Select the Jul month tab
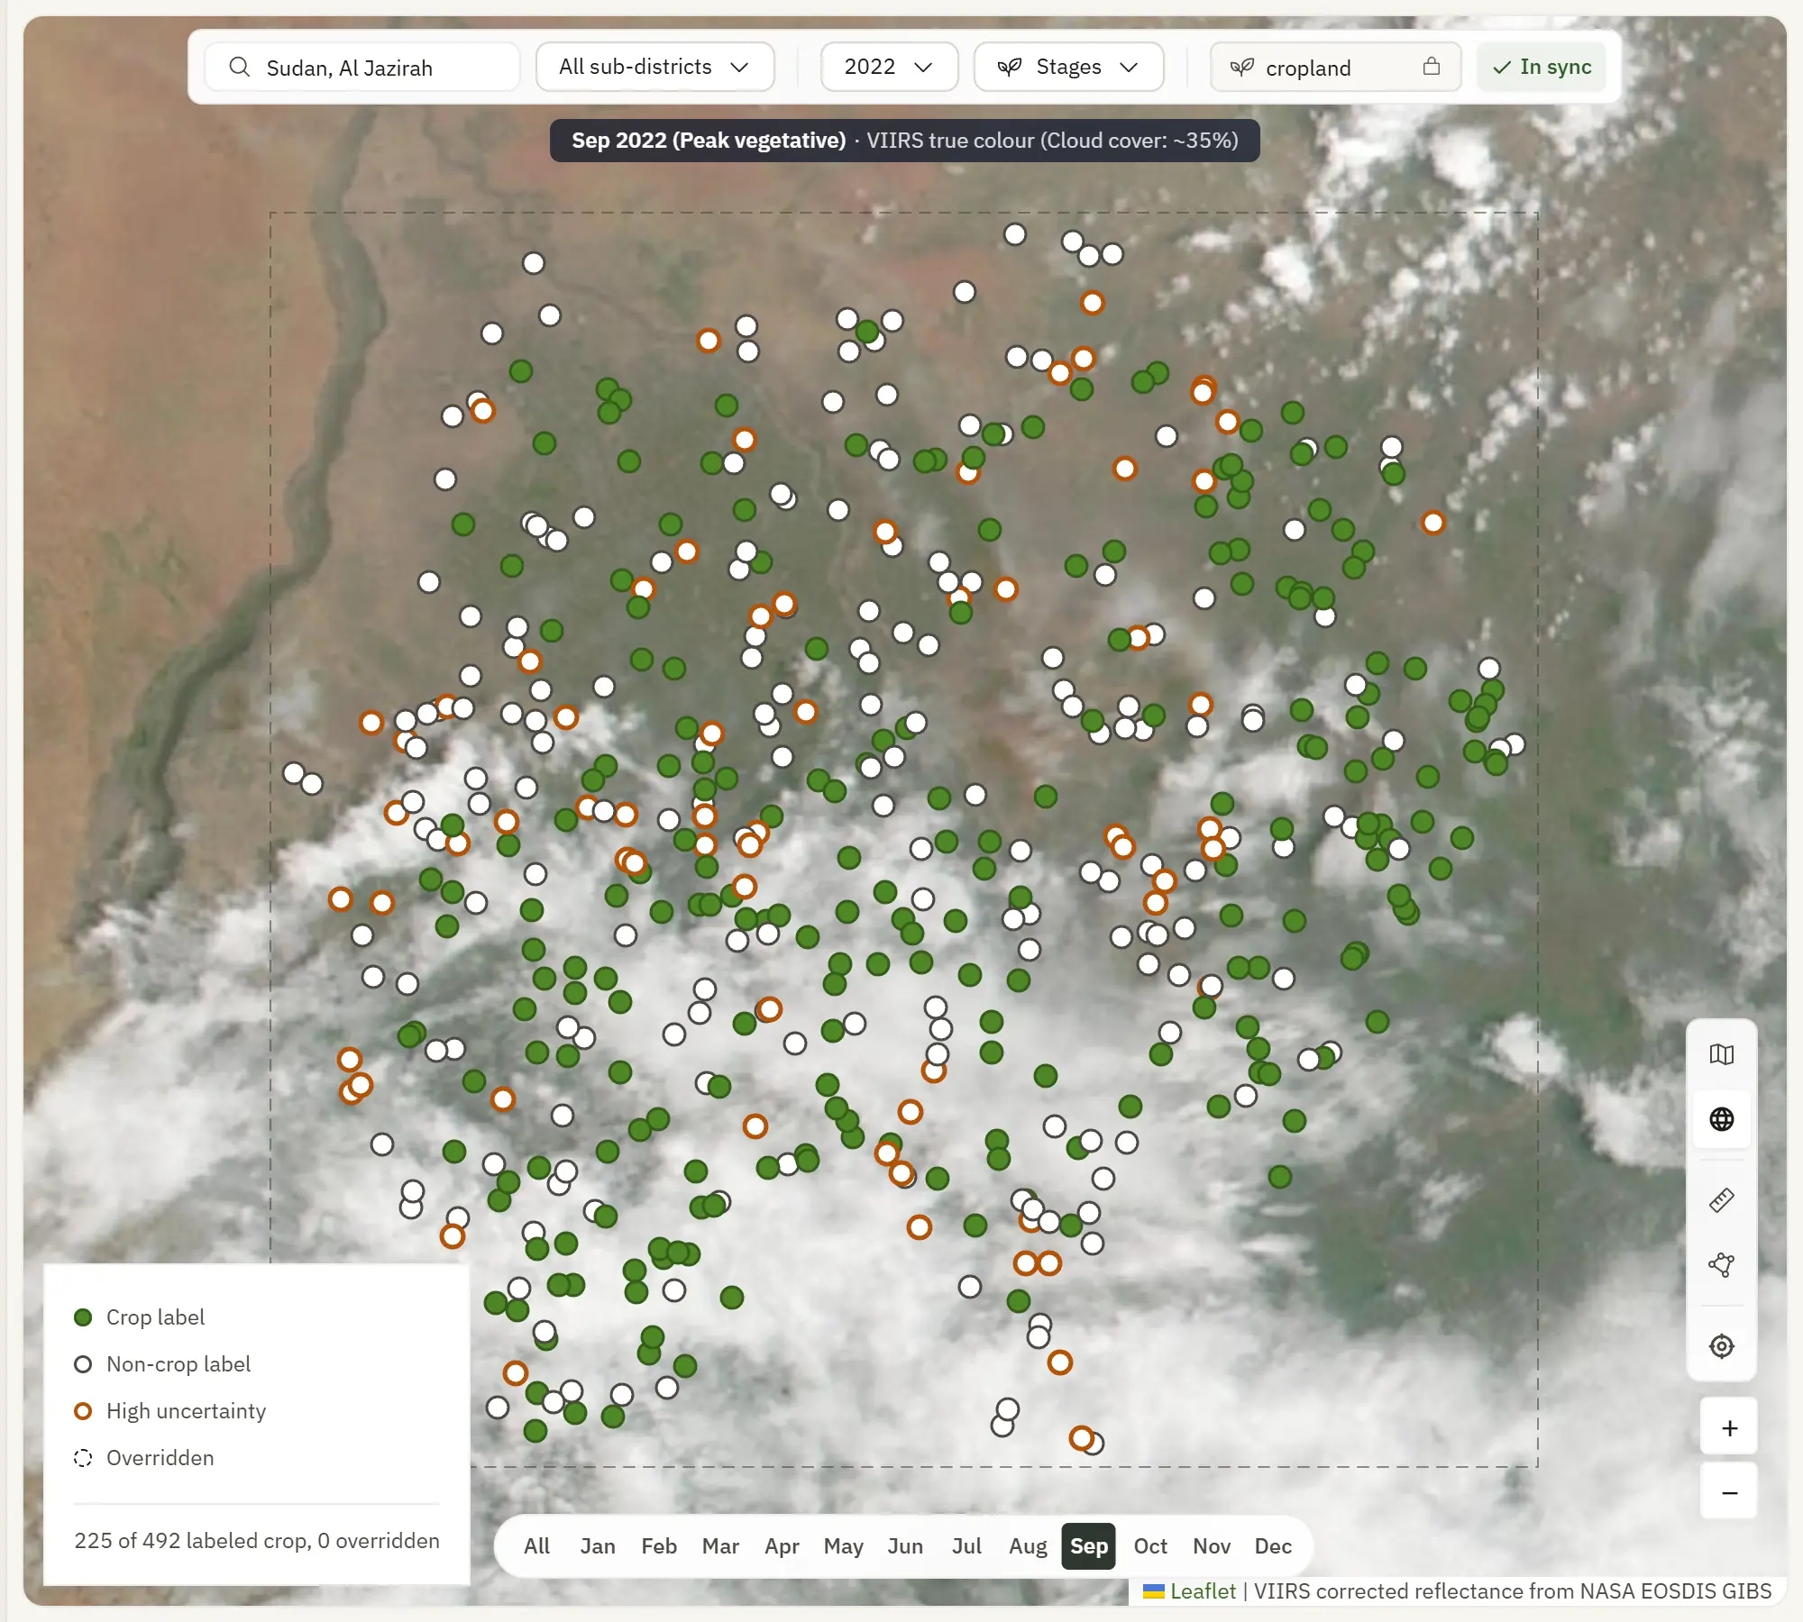The image size is (1803, 1622). click(966, 1546)
